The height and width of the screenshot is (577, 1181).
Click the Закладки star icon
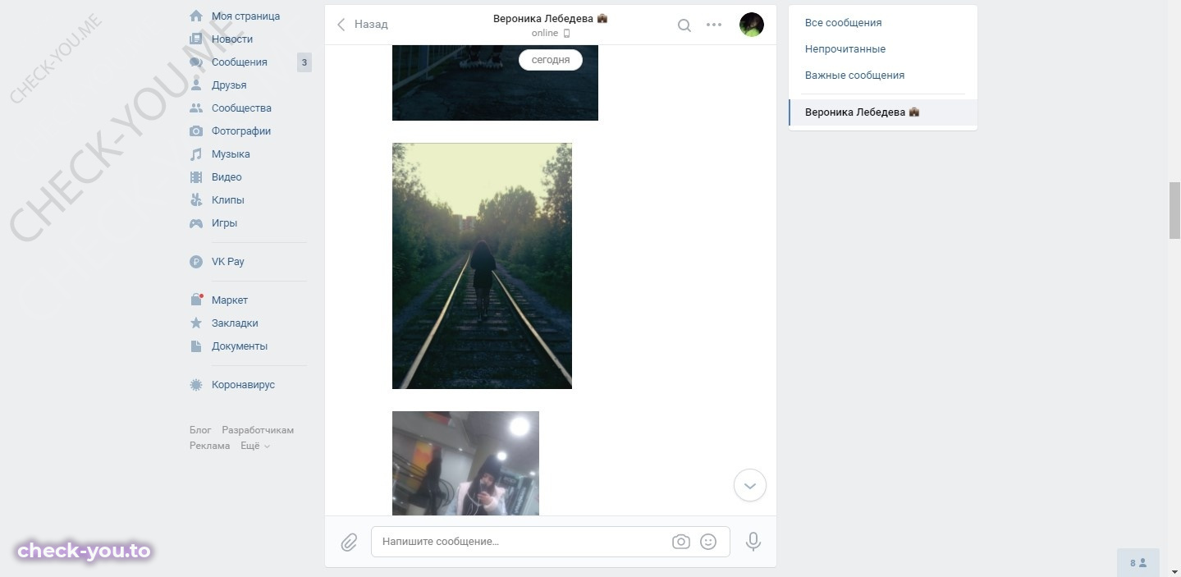[196, 323]
